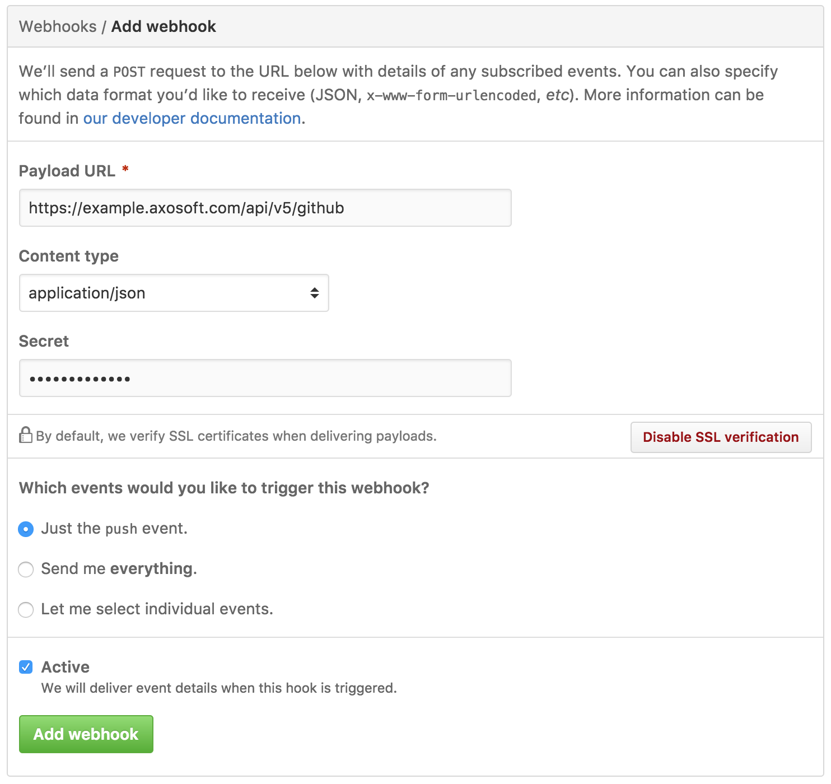Image resolution: width=831 pixels, height=784 pixels.
Task: Click the red asterisk next to Payload URL
Action: 125,170
